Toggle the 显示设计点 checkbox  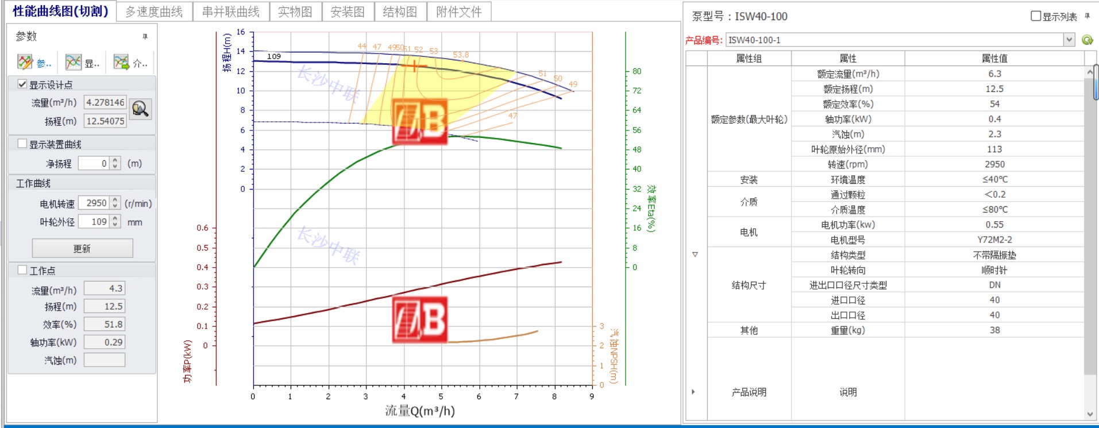coord(22,84)
